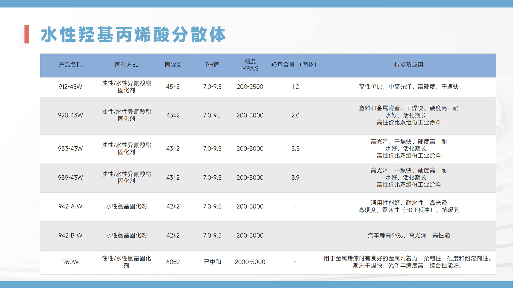Select the 939-43W product name cell

point(70,177)
